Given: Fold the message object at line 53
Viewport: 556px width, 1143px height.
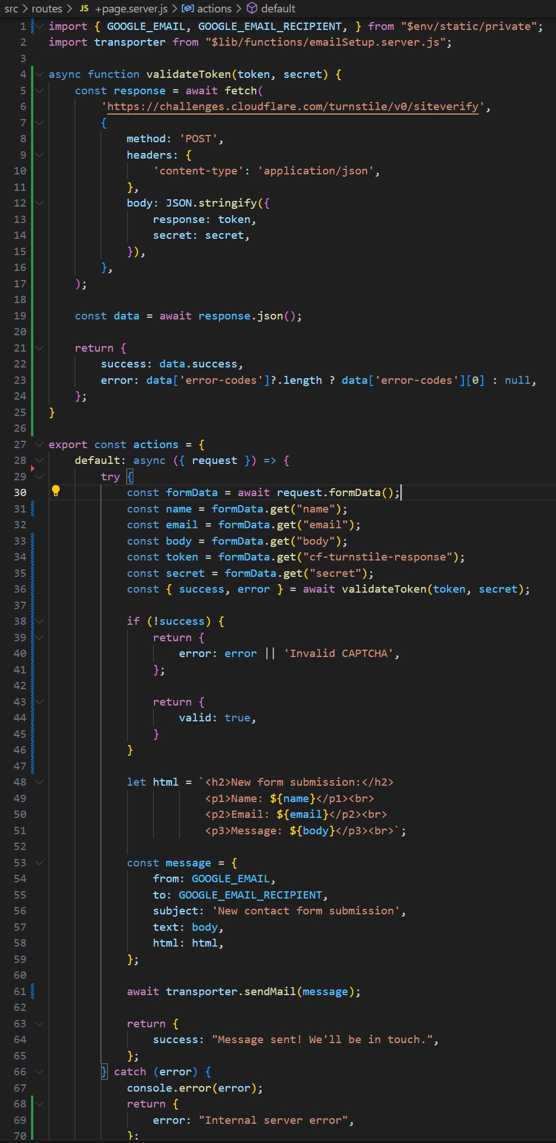Looking at the screenshot, I should [x=39, y=862].
